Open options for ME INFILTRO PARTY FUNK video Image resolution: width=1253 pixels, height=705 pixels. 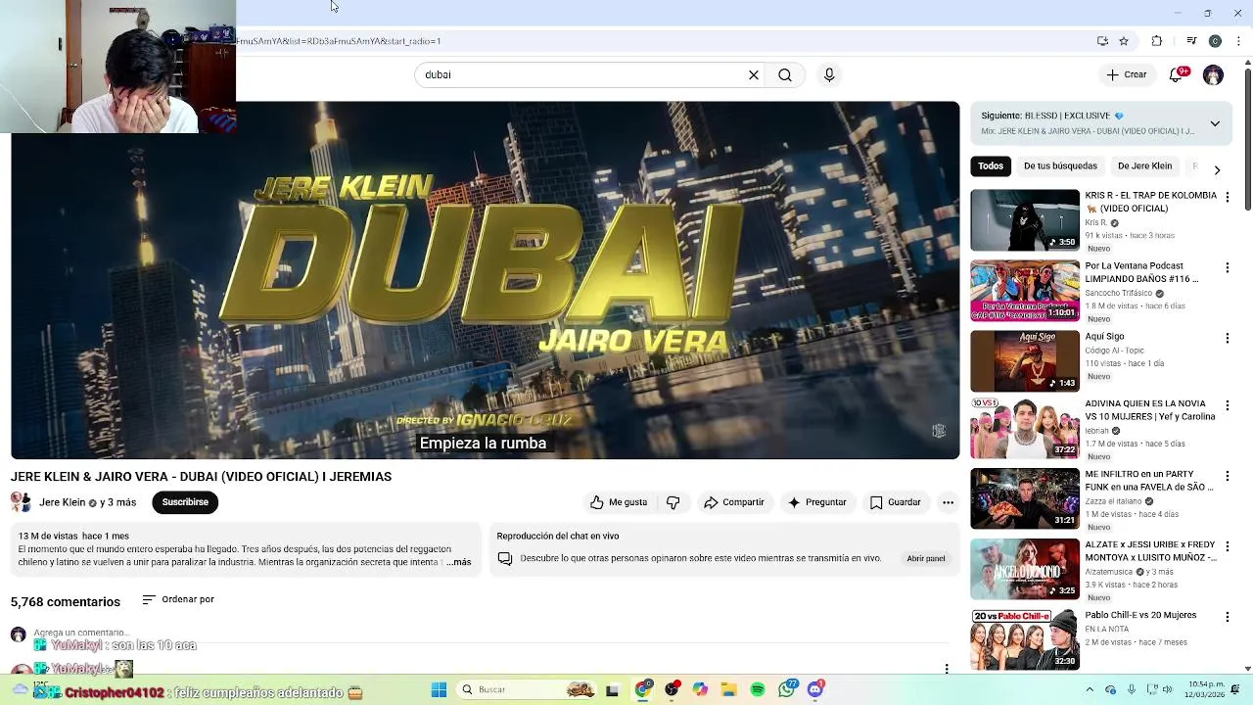(1227, 475)
